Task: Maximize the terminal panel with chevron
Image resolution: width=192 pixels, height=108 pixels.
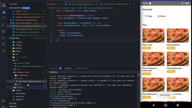Action: click(134, 68)
